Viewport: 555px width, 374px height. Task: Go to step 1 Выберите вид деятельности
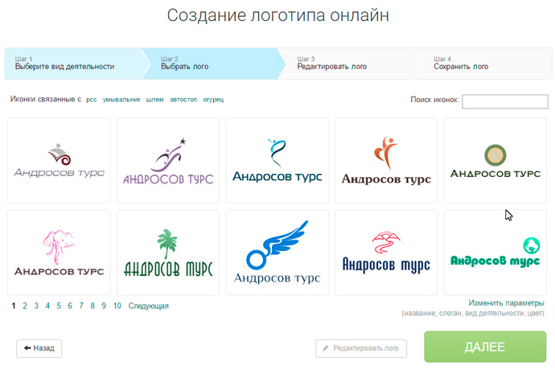(74, 64)
